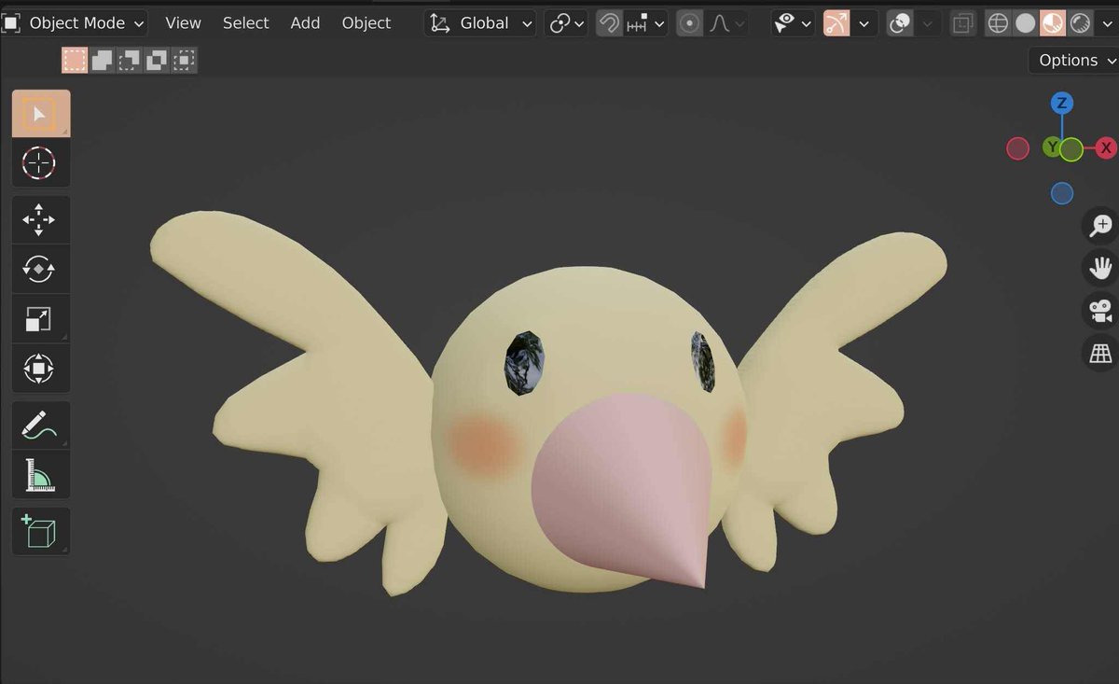Set selection mode to Intersect
Viewport: 1119px width, 684px height.
tap(184, 61)
